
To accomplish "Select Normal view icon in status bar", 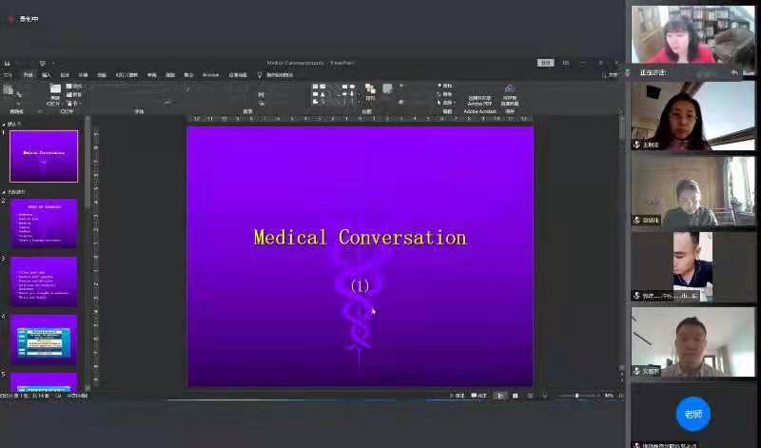I will [x=500, y=396].
